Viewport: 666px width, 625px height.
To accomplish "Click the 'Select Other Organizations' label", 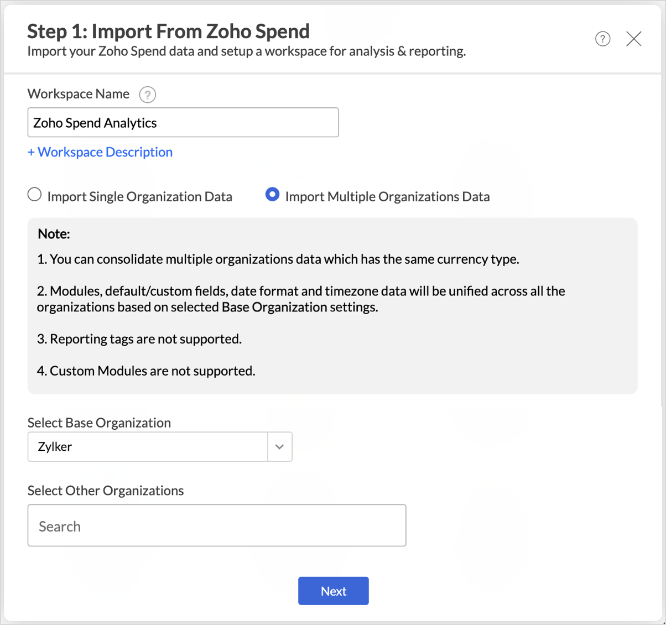I will point(106,491).
